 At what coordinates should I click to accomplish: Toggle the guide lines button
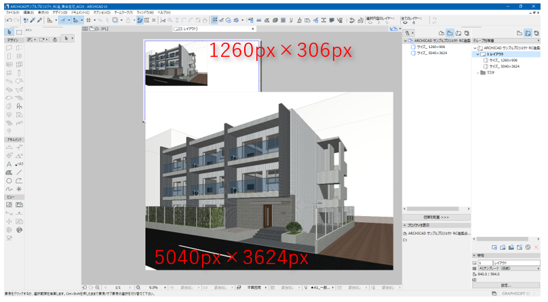(63, 20)
